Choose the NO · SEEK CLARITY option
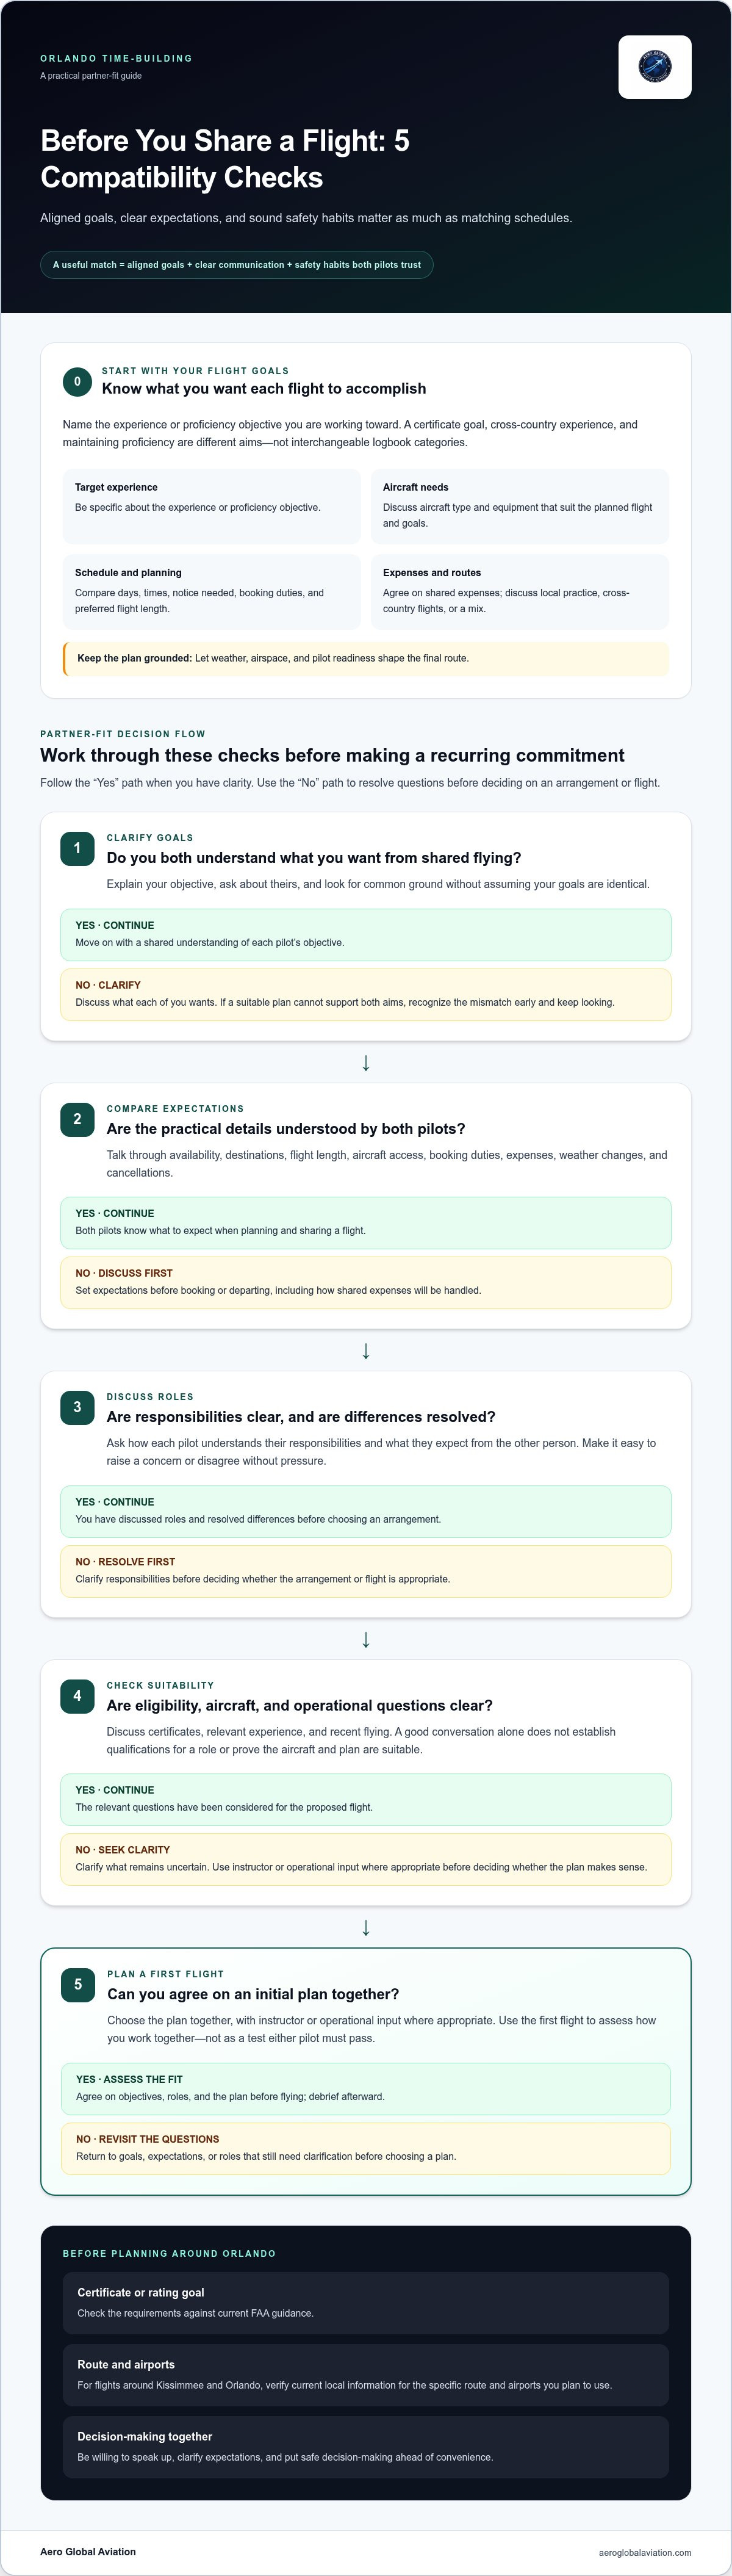 tap(366, 1859)
